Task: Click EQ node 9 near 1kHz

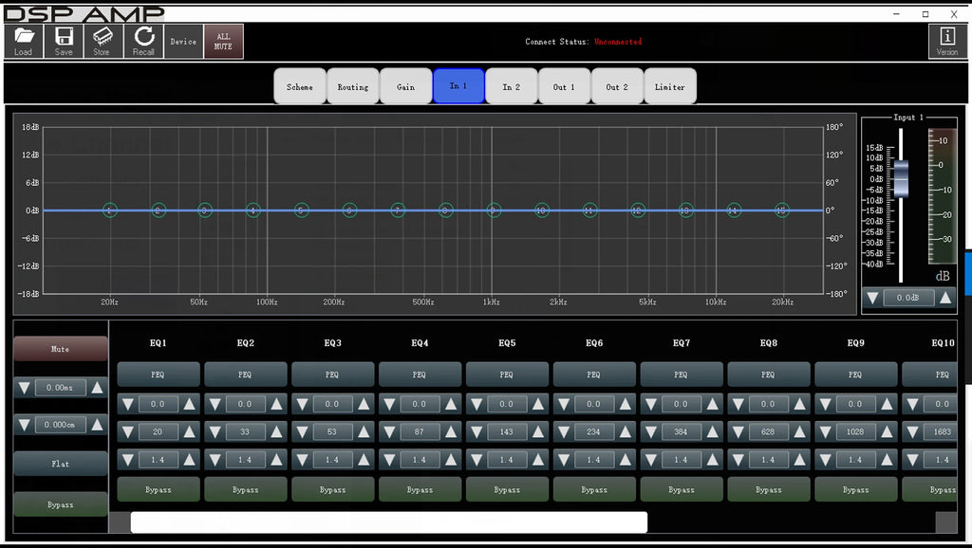Action: (494, 210)
